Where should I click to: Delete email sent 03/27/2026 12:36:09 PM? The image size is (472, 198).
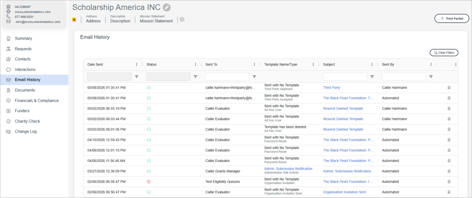pos(449,171)
